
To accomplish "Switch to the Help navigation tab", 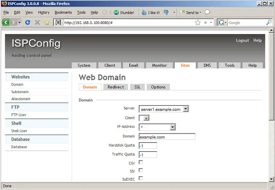I will [253, 65].
